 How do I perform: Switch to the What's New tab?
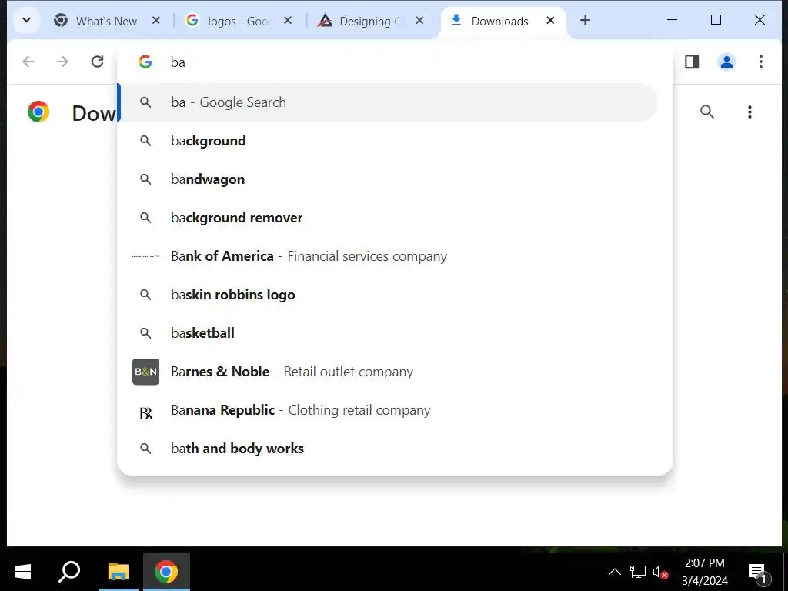coord(106,21)
